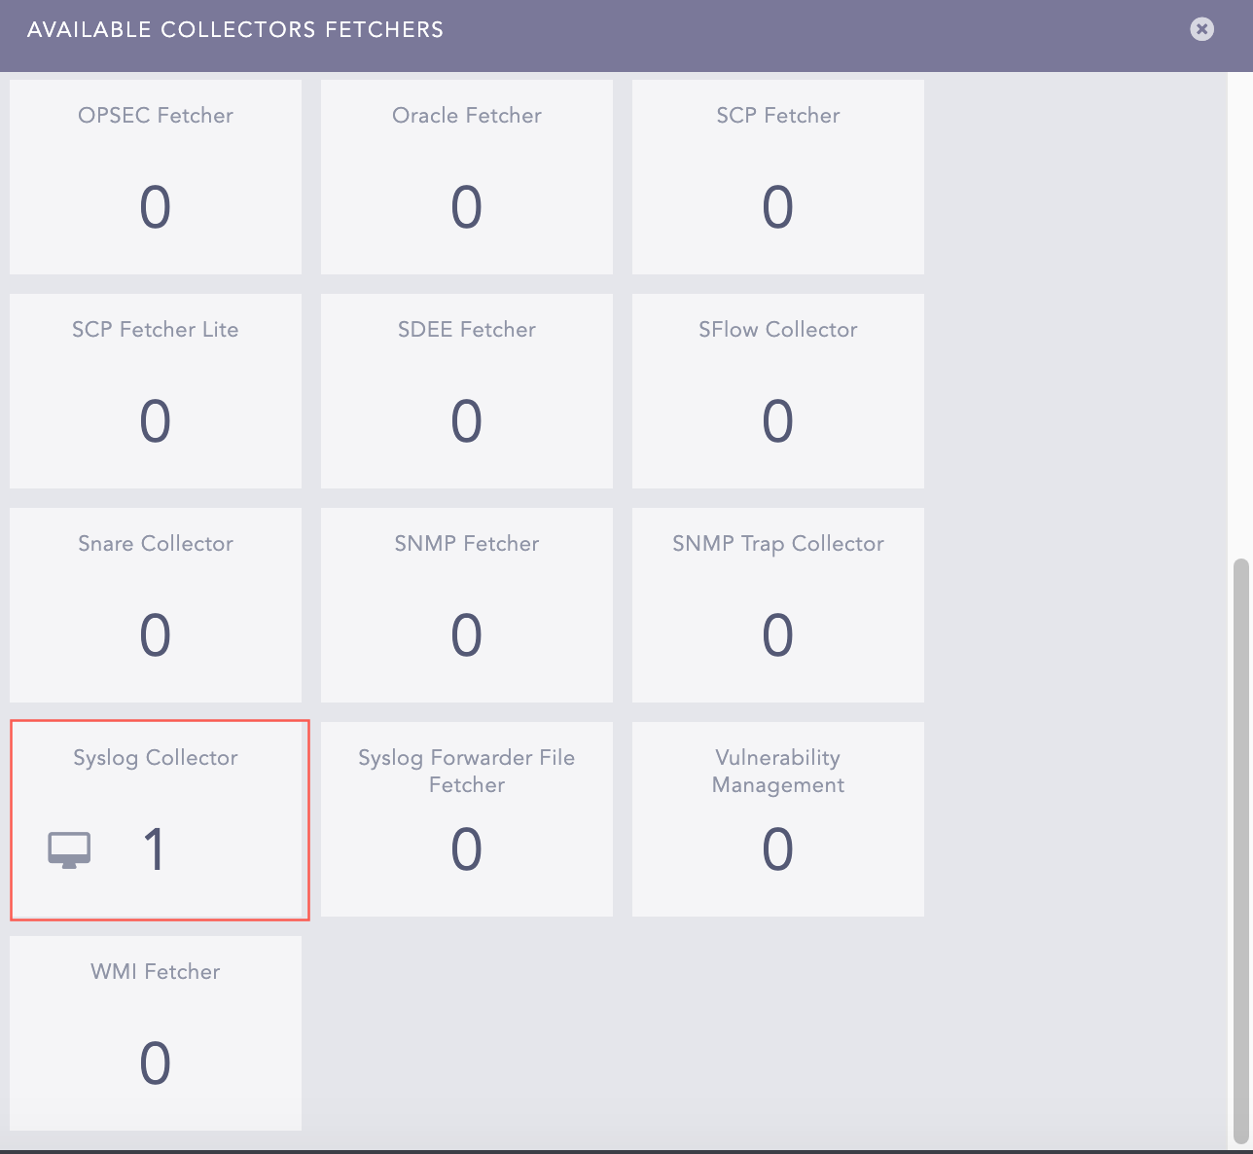Click the zero count under WMI Fetcher
The width and height of the screenshot is (1253, 1154).
point(156,1064)
